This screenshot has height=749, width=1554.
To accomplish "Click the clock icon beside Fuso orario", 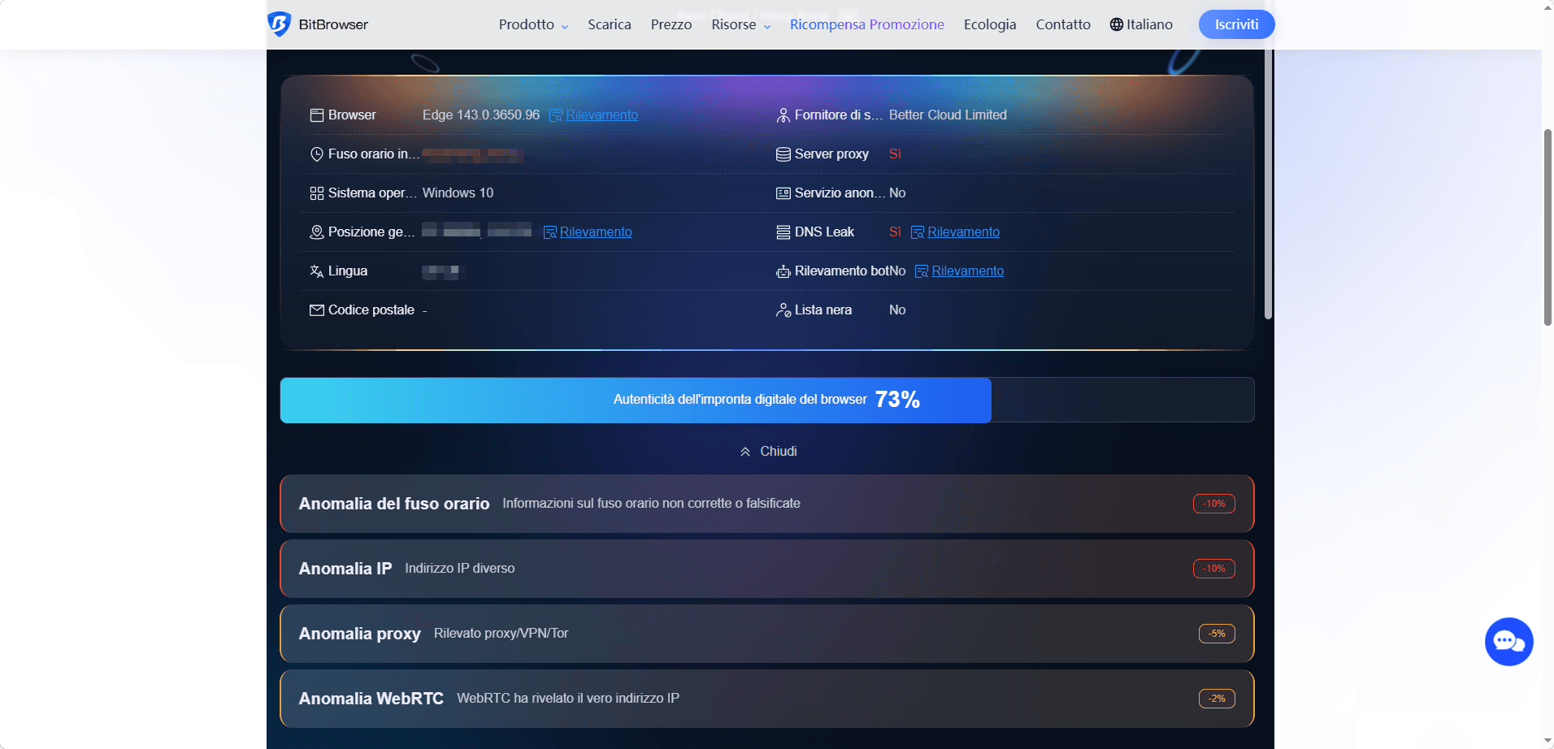I will (x=317, y=154).
